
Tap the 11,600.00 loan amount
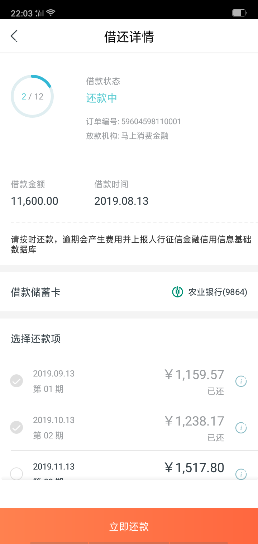35,201
